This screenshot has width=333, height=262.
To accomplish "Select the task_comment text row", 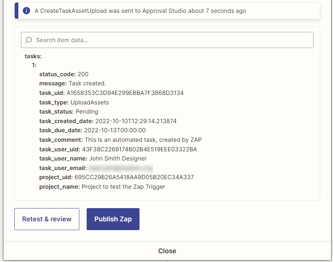I will click(120, 140).
